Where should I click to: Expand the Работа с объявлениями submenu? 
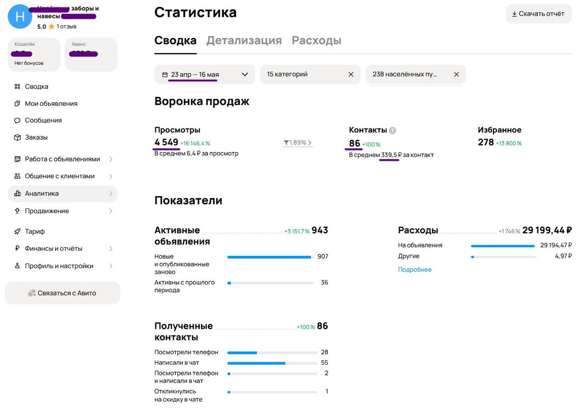(x=111, y=159)
